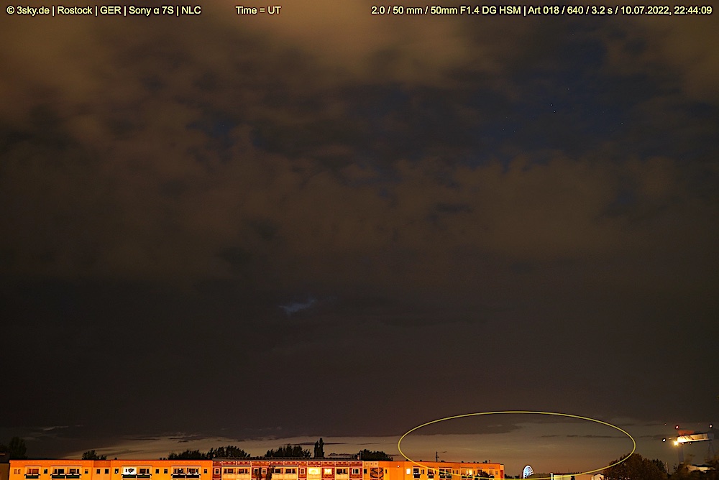Click the 50mm F1.4 DG HSM lens text
719x480 pixels.
pos(472,11)
